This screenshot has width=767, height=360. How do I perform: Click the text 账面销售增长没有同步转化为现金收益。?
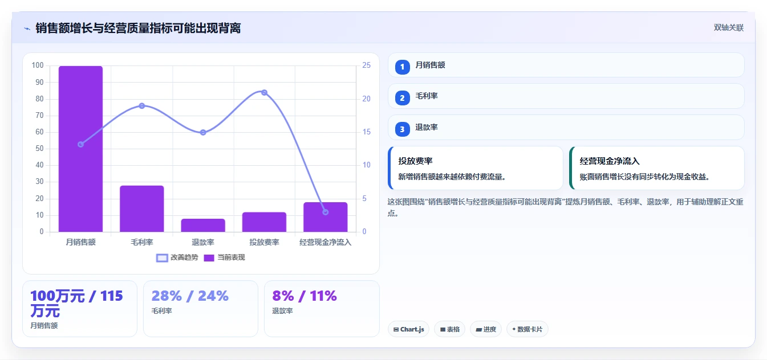click(x=644, y=177)
